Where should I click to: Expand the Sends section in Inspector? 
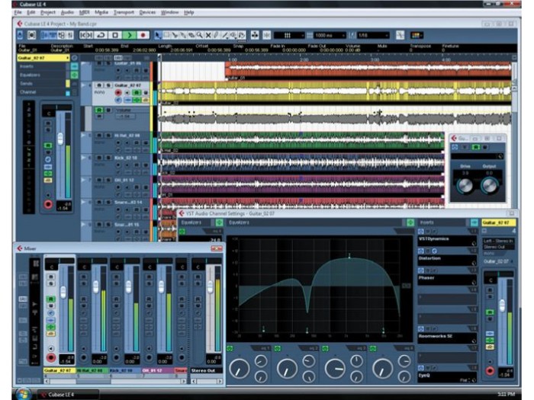click(x=43, y=83)
